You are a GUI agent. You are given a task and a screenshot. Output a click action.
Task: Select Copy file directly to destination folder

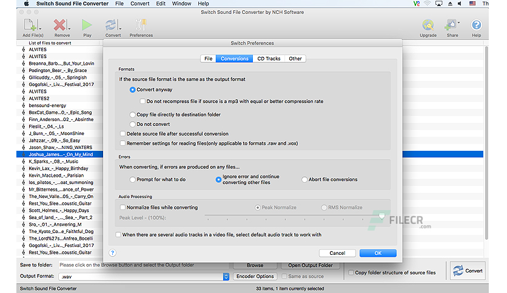point(132,114)
